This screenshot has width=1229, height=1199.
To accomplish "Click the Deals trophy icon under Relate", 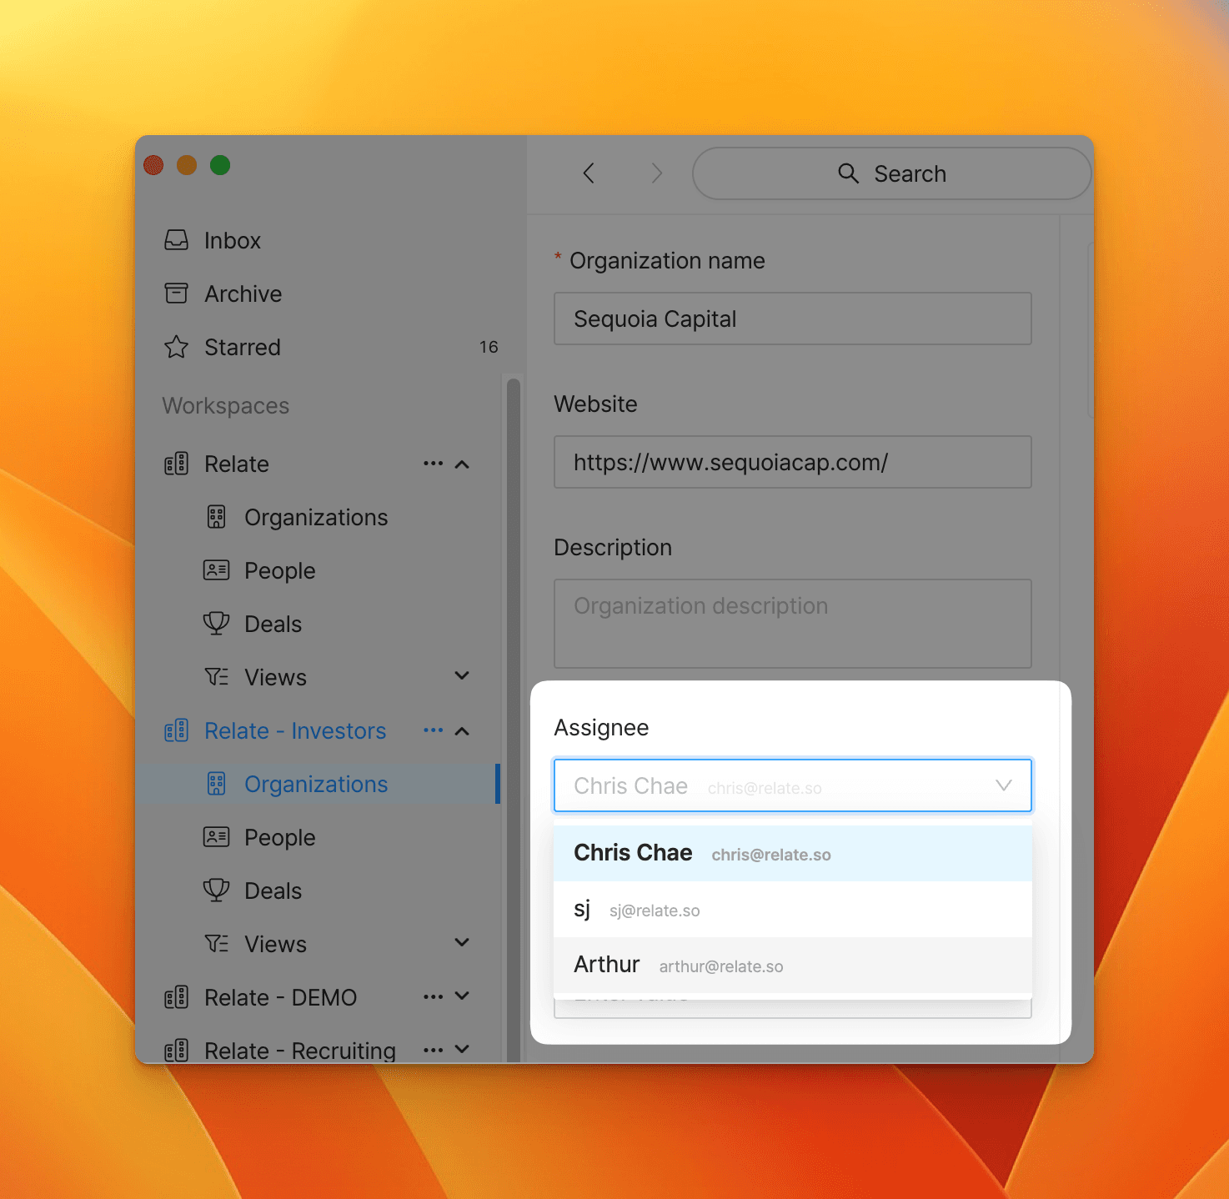I will pos(217,624).
